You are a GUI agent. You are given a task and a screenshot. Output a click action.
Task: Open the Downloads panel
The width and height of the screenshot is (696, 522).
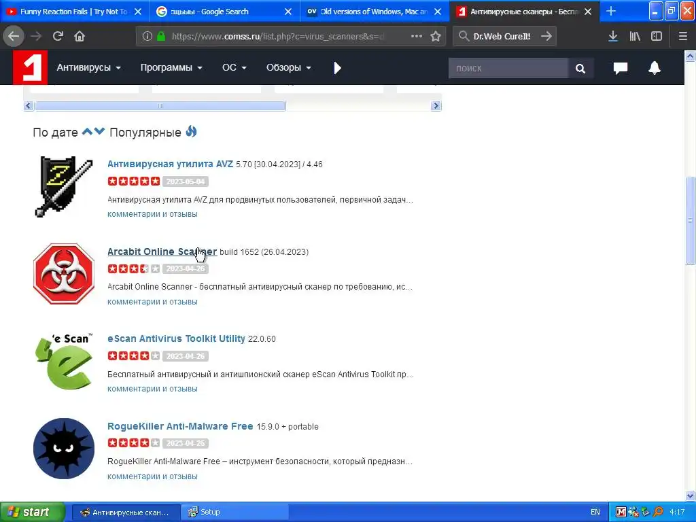pyautogui.click(x=613, y=37)
